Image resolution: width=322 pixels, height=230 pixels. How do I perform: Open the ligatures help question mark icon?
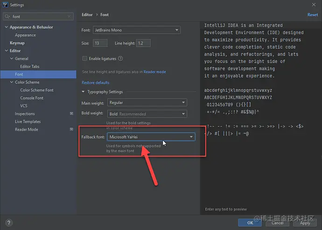[120, 58]
